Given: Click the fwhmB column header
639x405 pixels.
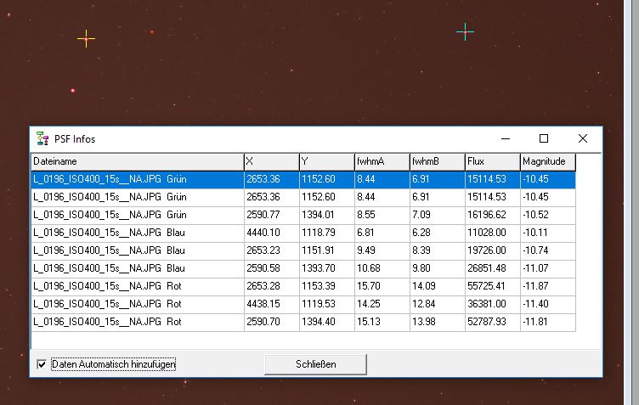Looking at the screenshot, I should point(436,161).
